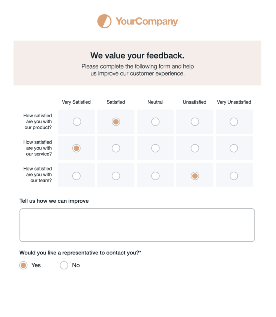Select Neutral for the team question
Image resolution: width=276 pixels, height=317 pixels.
coord(155,175)
